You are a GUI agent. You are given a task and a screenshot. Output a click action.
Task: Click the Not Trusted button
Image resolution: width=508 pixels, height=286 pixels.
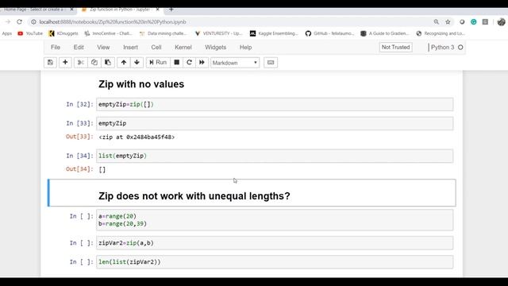pos(395,48)
